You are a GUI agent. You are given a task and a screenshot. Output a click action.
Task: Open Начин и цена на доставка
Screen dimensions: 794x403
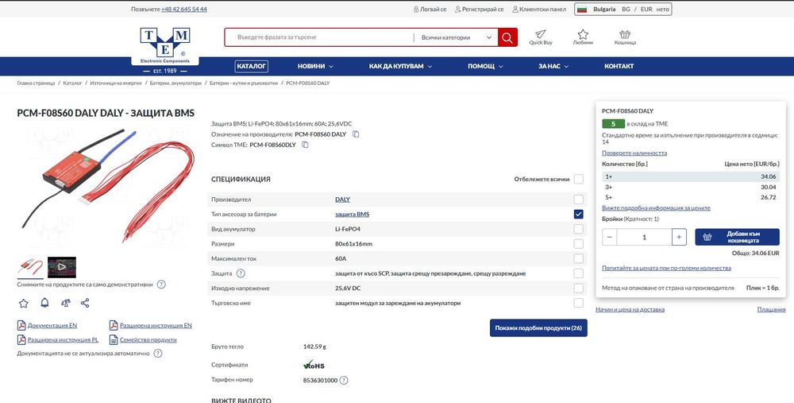pos(630,309)
